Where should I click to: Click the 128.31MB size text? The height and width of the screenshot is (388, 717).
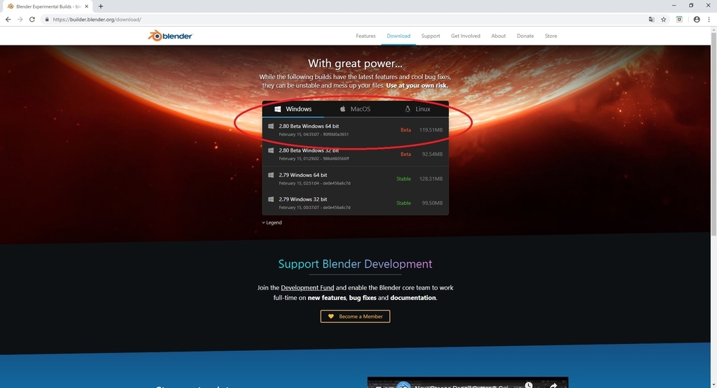tap(431, 178)
